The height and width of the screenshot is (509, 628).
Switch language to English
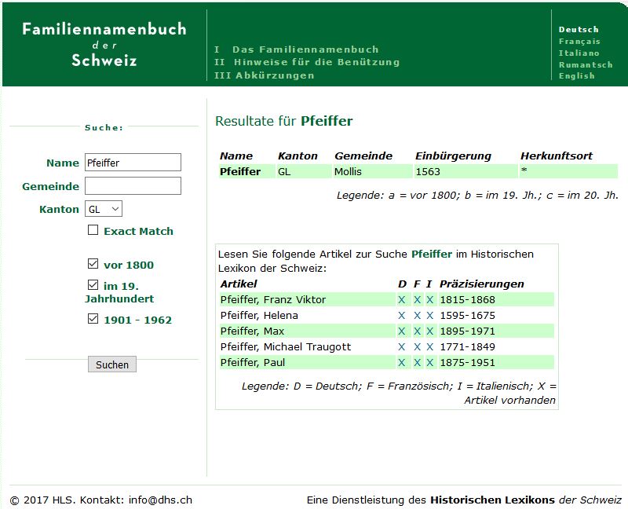click(x=576, y=75)
